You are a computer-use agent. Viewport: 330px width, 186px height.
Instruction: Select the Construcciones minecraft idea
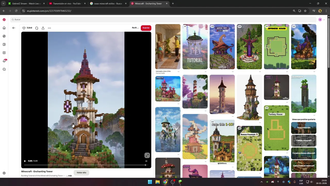[x=304, y=153]
